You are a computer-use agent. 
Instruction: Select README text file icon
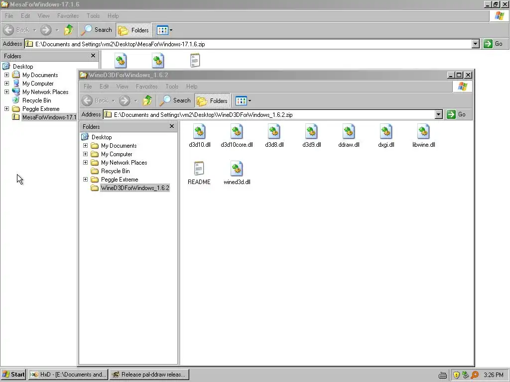(x=199, y=169)
